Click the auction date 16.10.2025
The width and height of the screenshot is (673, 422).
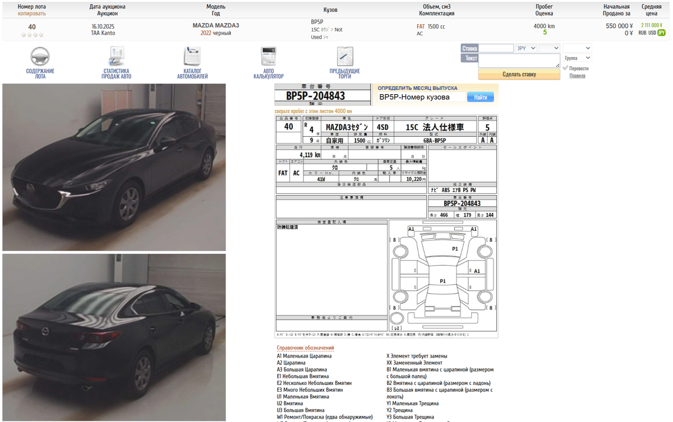click(x=103, y=26)
